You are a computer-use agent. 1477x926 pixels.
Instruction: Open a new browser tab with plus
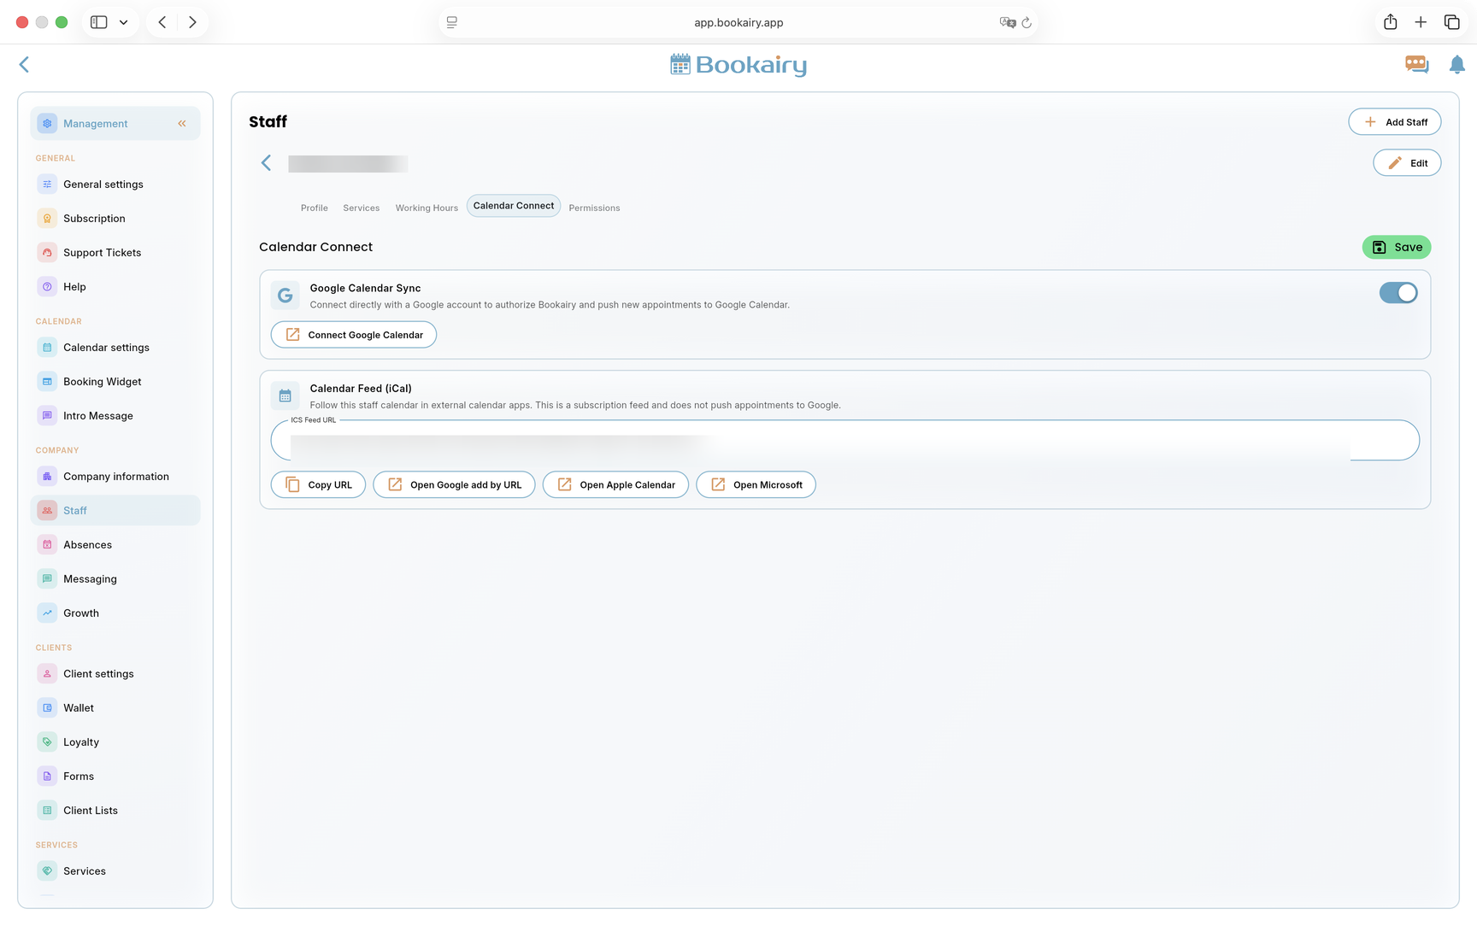(1421, 22)
